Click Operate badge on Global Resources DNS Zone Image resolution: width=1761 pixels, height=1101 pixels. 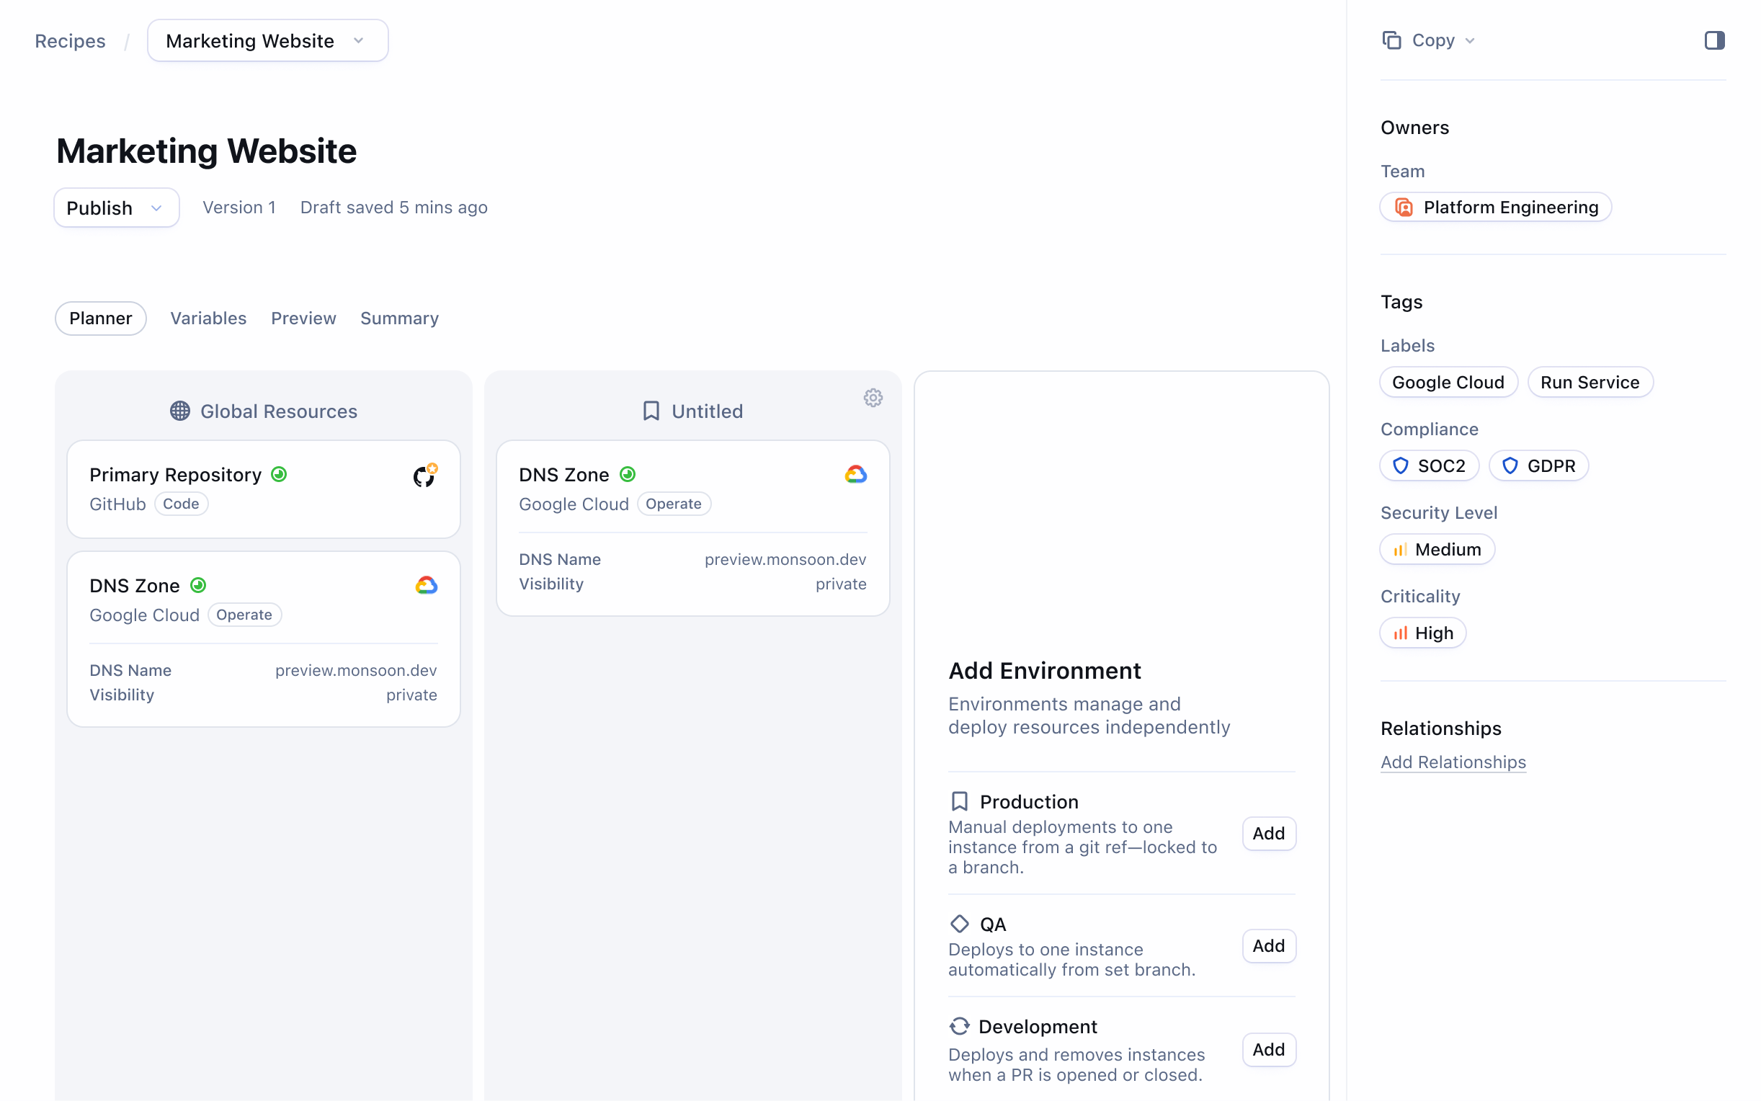244,615
